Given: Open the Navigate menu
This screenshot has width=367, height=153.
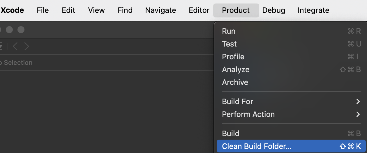Looking at the screenshot, I should coord(160,10).
